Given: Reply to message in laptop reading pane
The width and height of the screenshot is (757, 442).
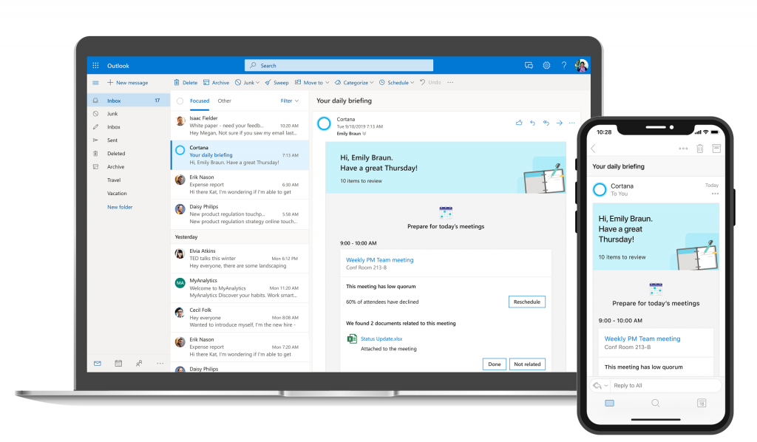Looking at the screenshot, I should pyautogui.click(x=532, y=123).
